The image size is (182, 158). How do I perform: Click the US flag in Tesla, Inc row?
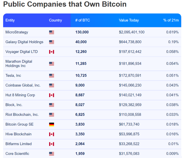tap(51, 76)
